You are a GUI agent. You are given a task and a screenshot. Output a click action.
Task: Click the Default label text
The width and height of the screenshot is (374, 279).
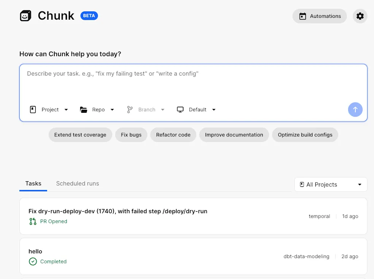pos(198,110)
